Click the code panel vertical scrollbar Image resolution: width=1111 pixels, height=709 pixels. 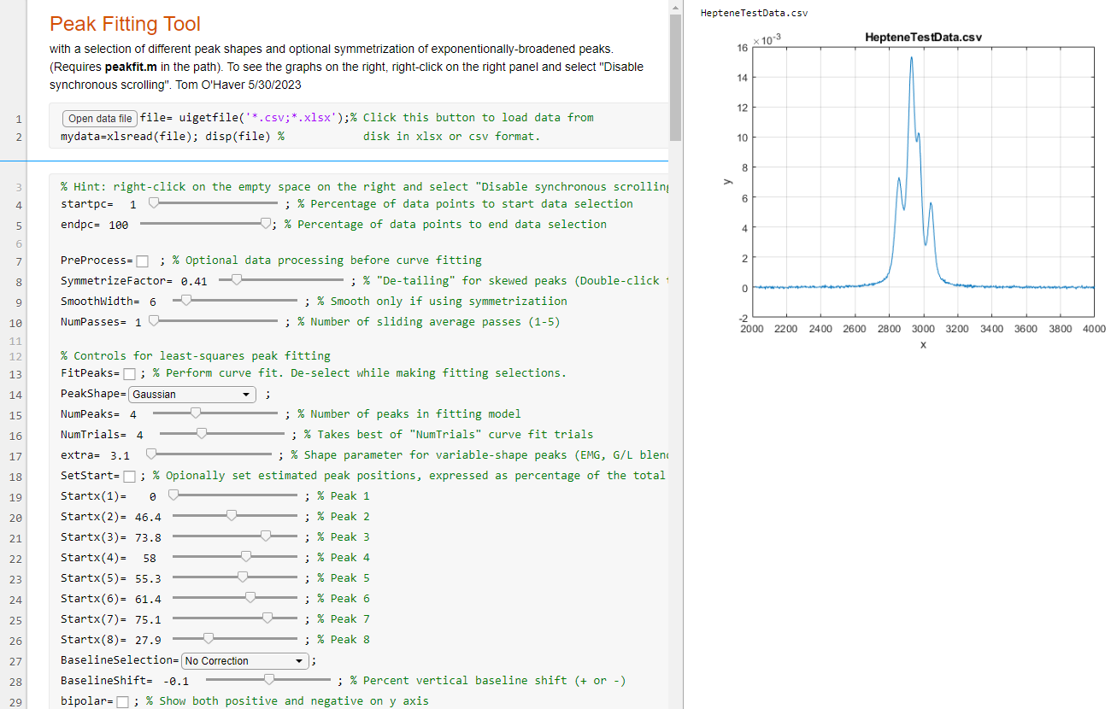click(x=676, y=77)
